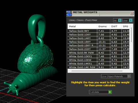Click the Calculate button label
Image resolution: width=138 pixels, height=103 pixels.
tap(94, 92)
